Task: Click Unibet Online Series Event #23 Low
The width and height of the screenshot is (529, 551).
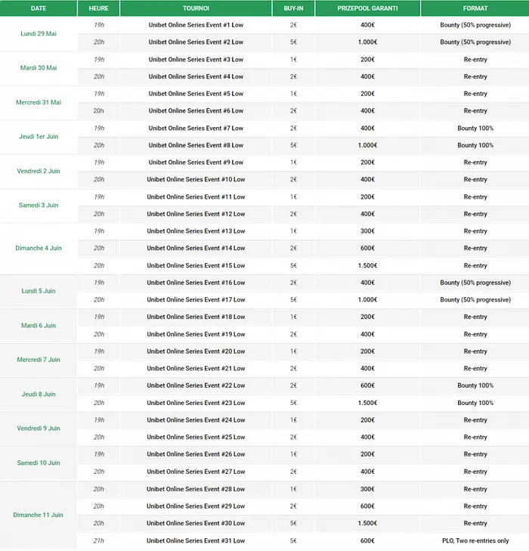Action: (x=196, y=403)
